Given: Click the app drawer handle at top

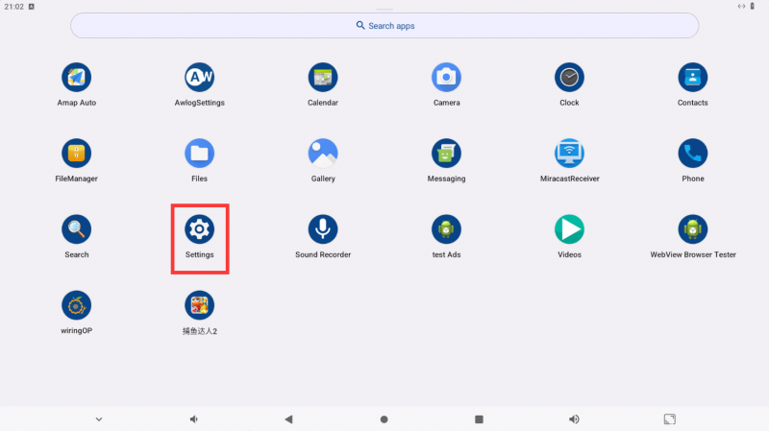Looking at the screenshot, I should click(x=384, y=10).
